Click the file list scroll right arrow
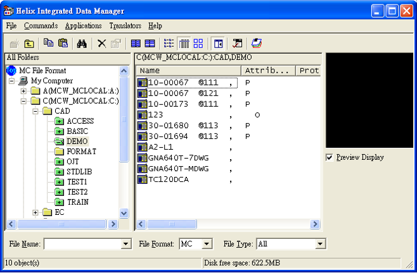The height and width of the screenshot is (273, 417). tap(315, 224)
